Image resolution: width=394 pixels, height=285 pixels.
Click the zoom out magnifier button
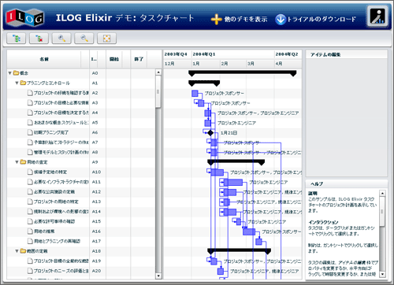point(84,39)
